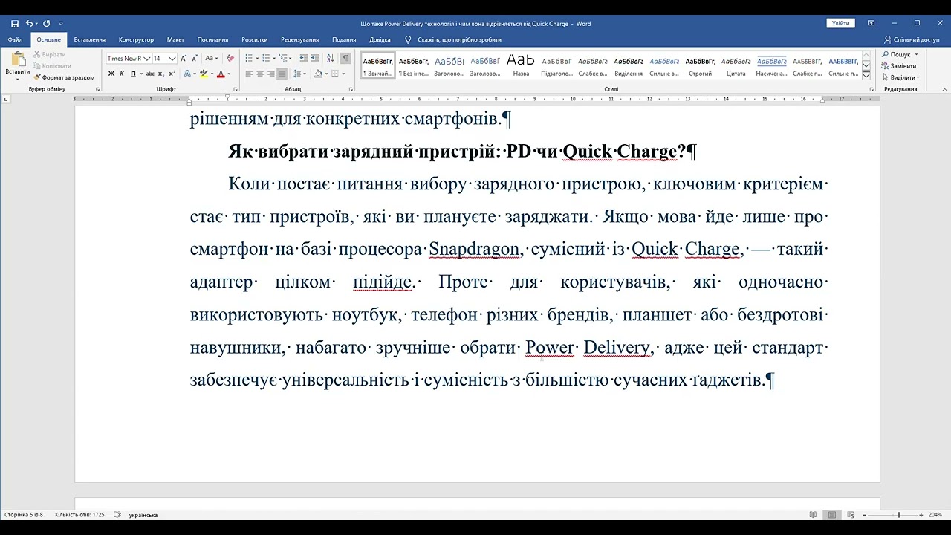Open the font name dropdown (Times New R)
951x535 pixels.
point(147,59)
